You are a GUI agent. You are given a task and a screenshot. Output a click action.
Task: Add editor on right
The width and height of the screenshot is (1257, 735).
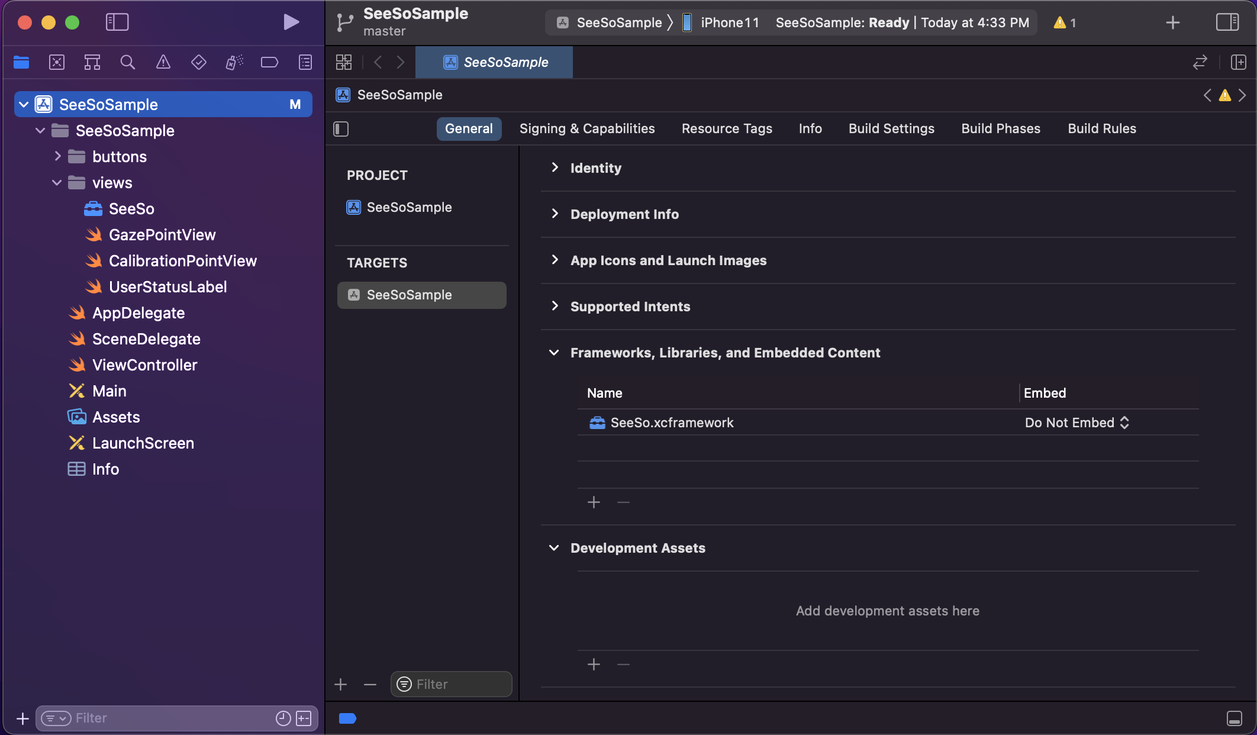[x=1238, y=62]
